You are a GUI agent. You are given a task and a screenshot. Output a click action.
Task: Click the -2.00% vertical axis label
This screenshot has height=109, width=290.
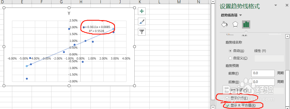73,81
